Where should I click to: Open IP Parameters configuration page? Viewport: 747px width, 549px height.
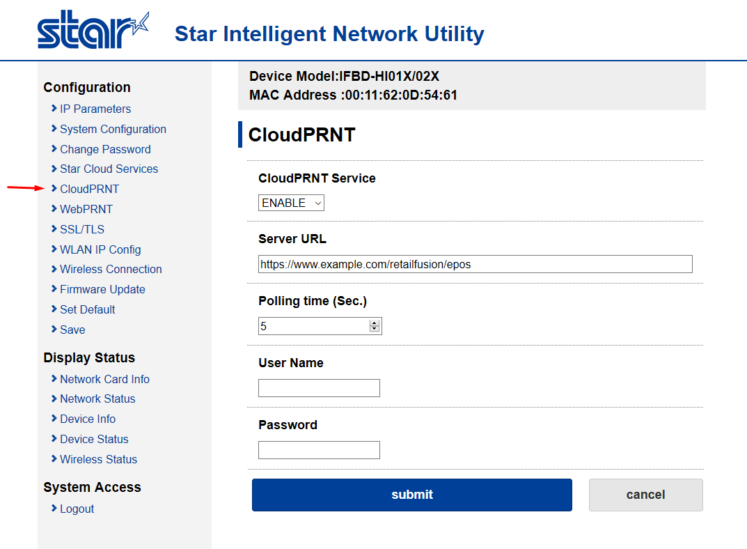pos(95,109)
